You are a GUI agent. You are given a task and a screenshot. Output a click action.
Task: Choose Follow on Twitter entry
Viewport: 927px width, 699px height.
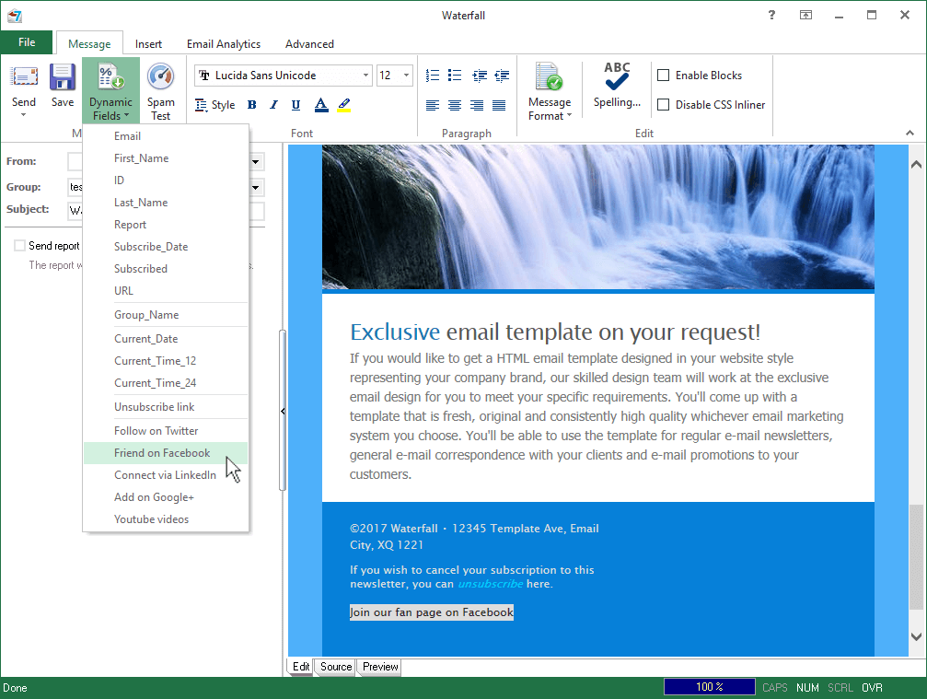(x=166, y=430)
